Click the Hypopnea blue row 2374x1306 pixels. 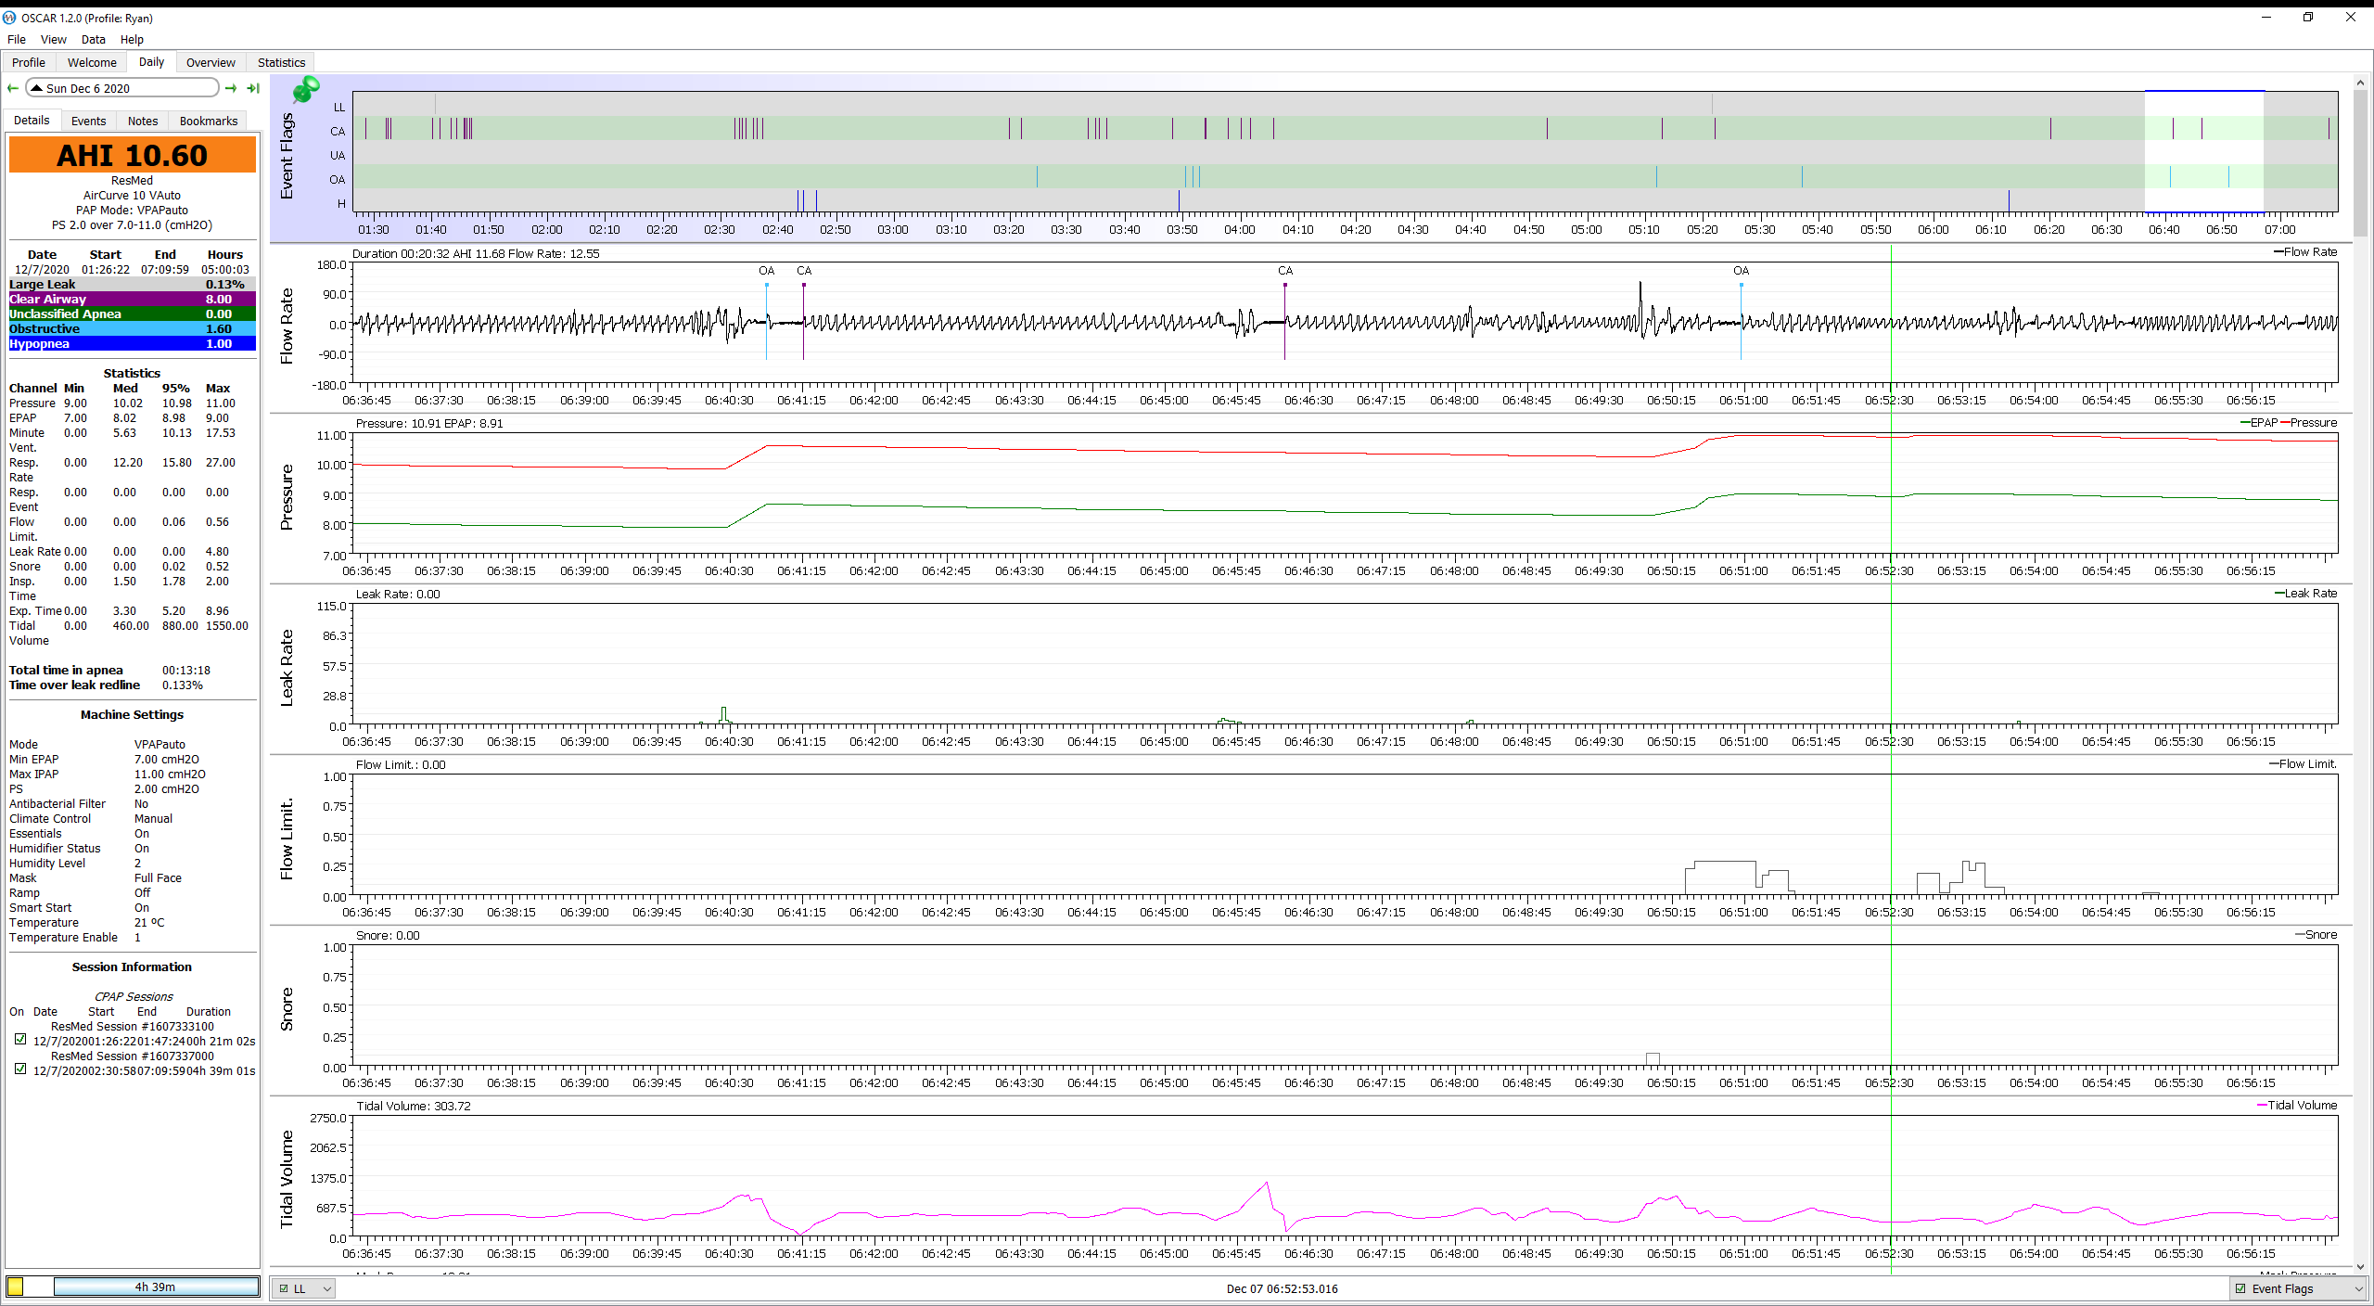pyautogui.click(x=133, y=344)
